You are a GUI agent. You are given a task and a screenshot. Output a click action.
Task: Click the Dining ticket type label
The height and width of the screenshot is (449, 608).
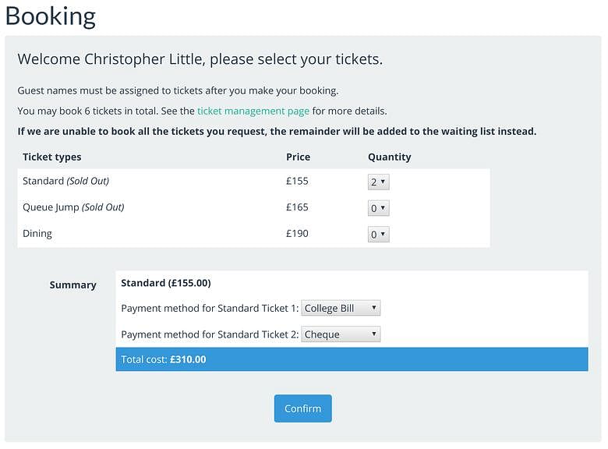point(37,234)
